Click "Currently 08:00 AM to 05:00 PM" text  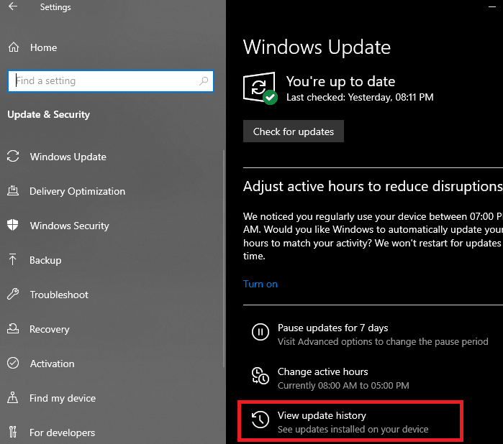343,385
